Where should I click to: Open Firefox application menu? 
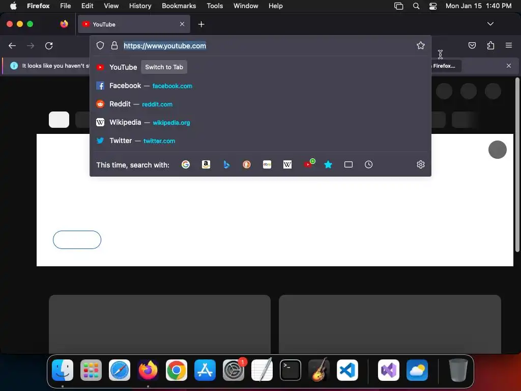(x=509, y=45)
